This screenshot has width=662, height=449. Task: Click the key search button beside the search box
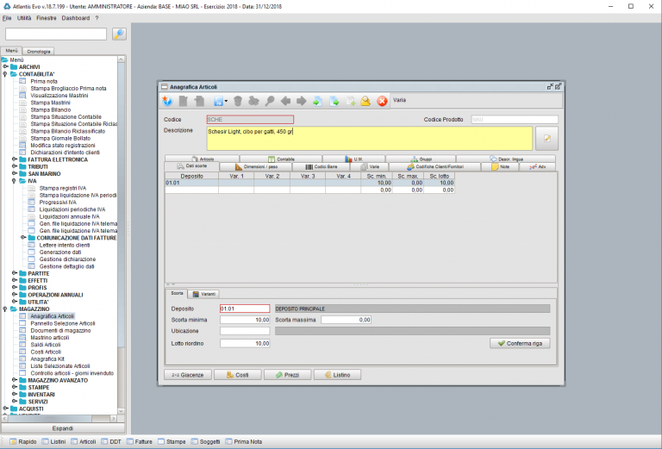tap(120, 34)
